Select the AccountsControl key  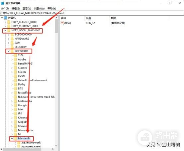pos(31,147)
